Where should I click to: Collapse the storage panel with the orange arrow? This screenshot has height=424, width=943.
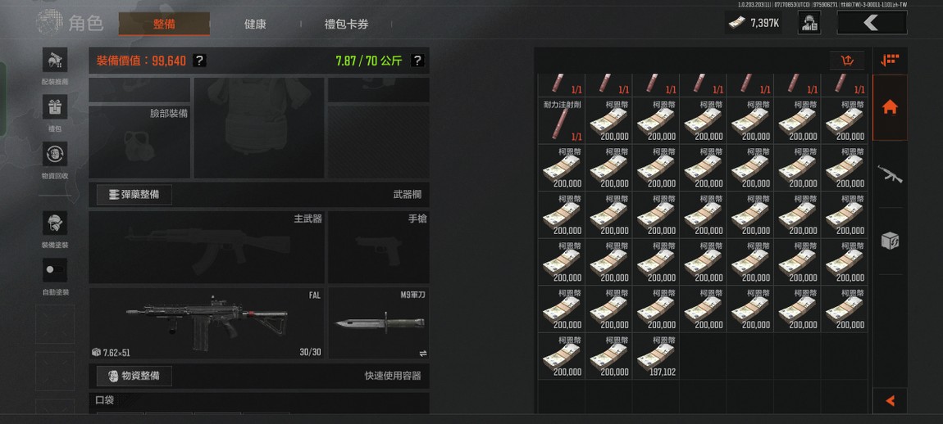[890, 400]
